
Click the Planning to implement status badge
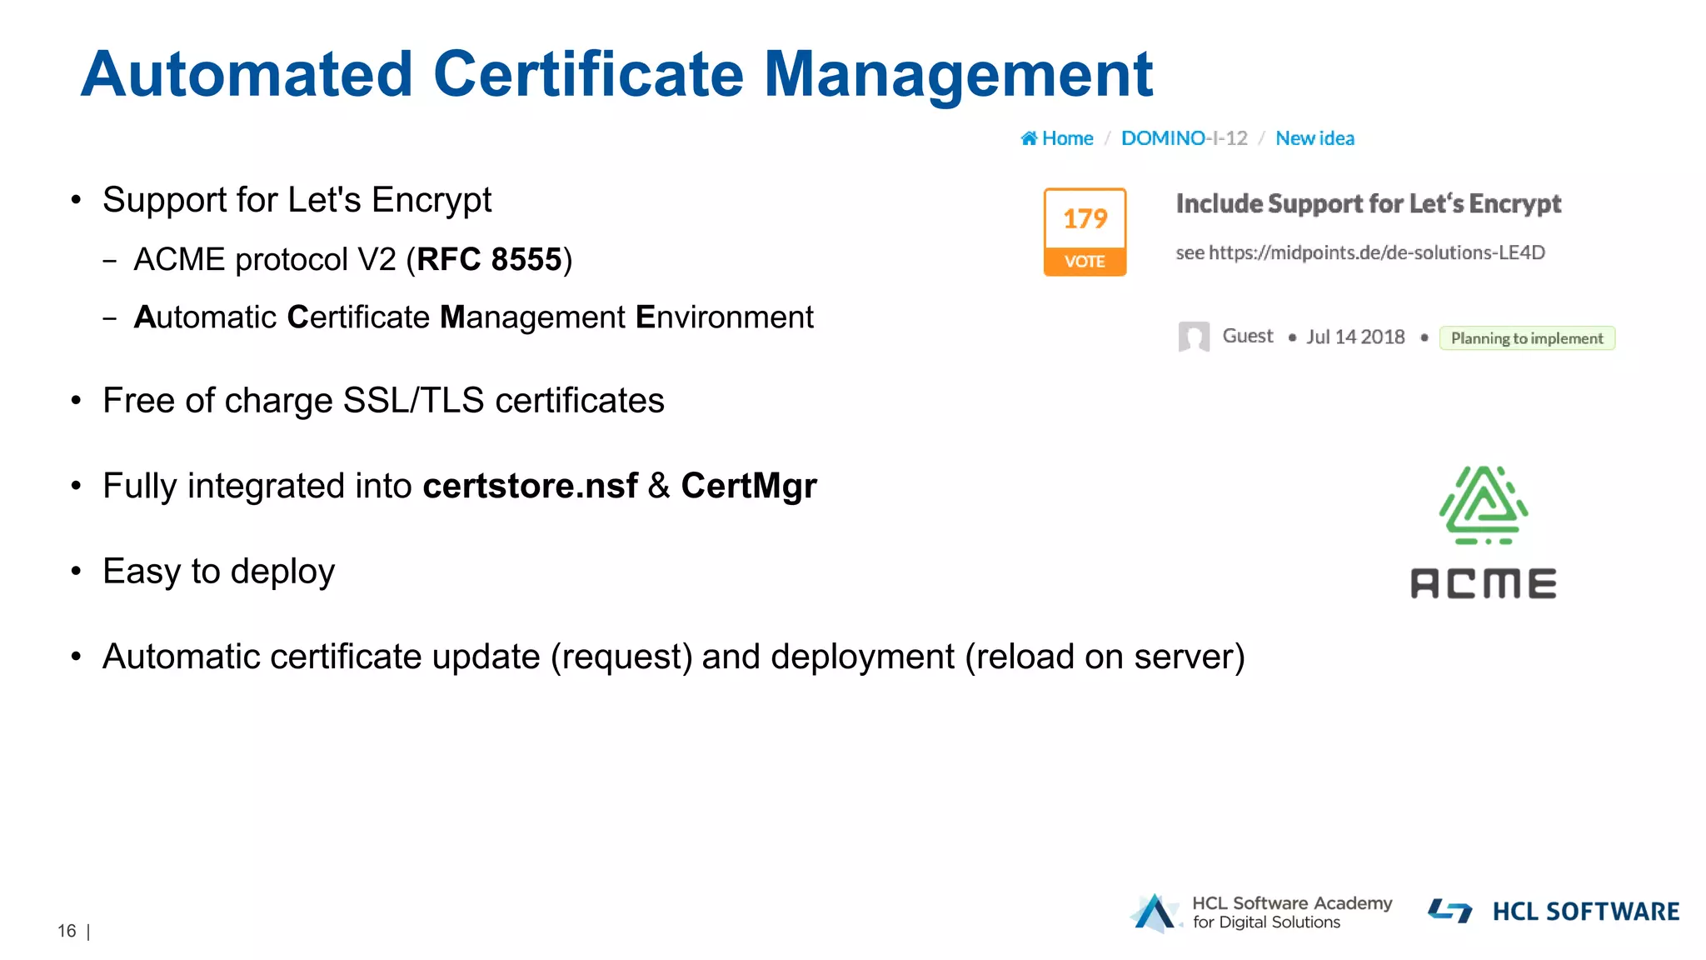point(1527,338)
